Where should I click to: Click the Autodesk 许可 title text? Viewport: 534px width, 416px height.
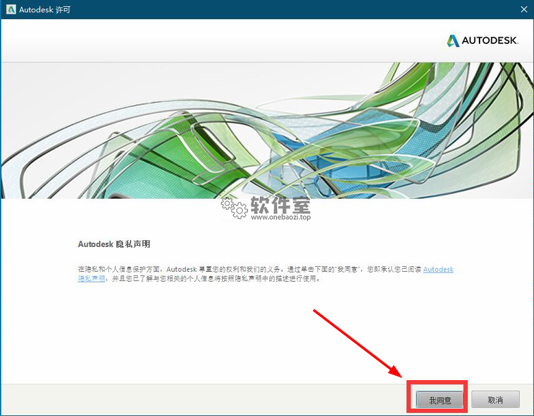(45, 9)
